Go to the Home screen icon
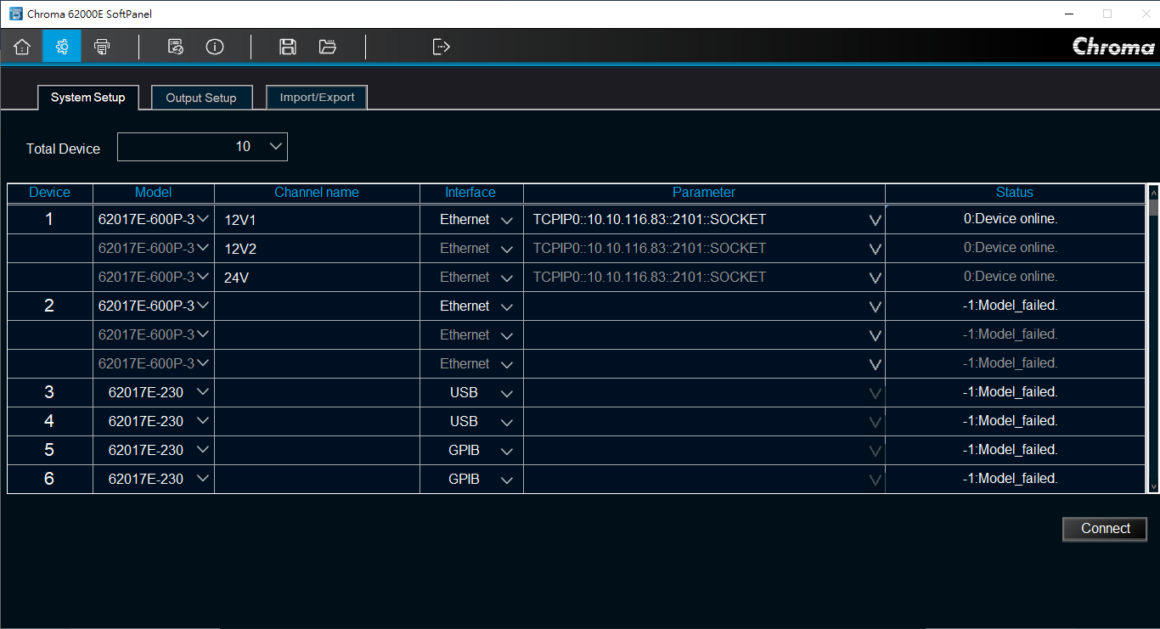The width and height of the screenshot is (1160, 629). [22, 47]
